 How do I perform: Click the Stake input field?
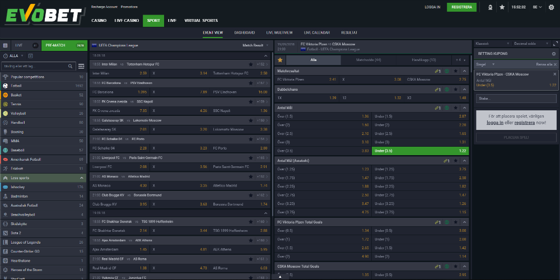click(516, 99)
